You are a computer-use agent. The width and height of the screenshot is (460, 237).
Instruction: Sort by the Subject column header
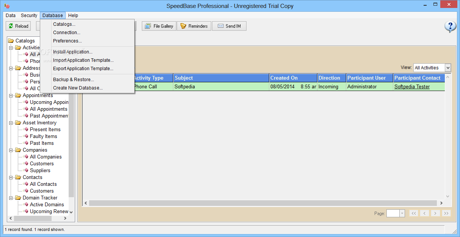click(x=221, y=78)
